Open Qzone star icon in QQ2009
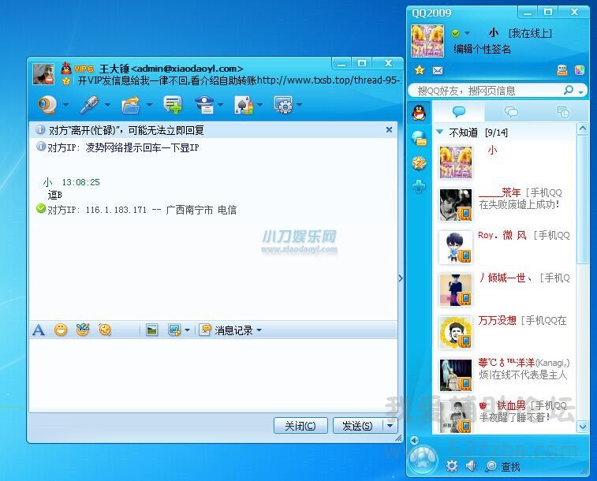The width and height of the screenshot is (597, 481). [x=420, y=70]
